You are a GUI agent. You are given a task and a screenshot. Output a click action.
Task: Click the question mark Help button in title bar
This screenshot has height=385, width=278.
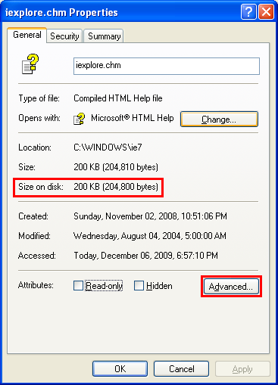[248, 11]
